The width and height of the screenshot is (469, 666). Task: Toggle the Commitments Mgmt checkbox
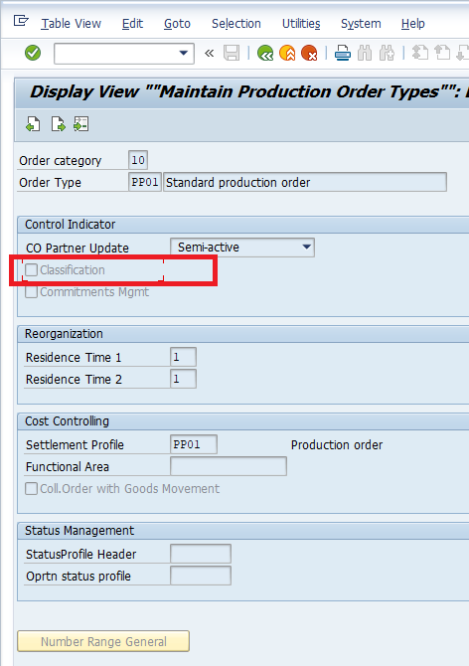[31, 292]
